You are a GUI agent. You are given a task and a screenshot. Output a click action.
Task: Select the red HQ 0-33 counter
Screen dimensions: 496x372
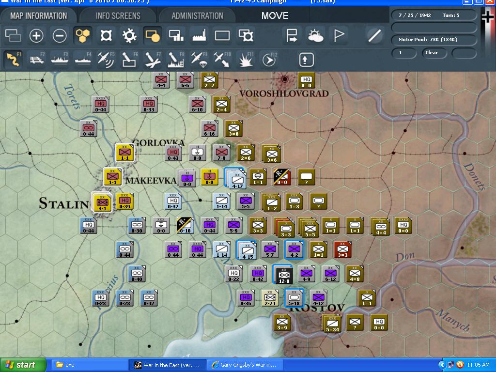coord(149,105)
